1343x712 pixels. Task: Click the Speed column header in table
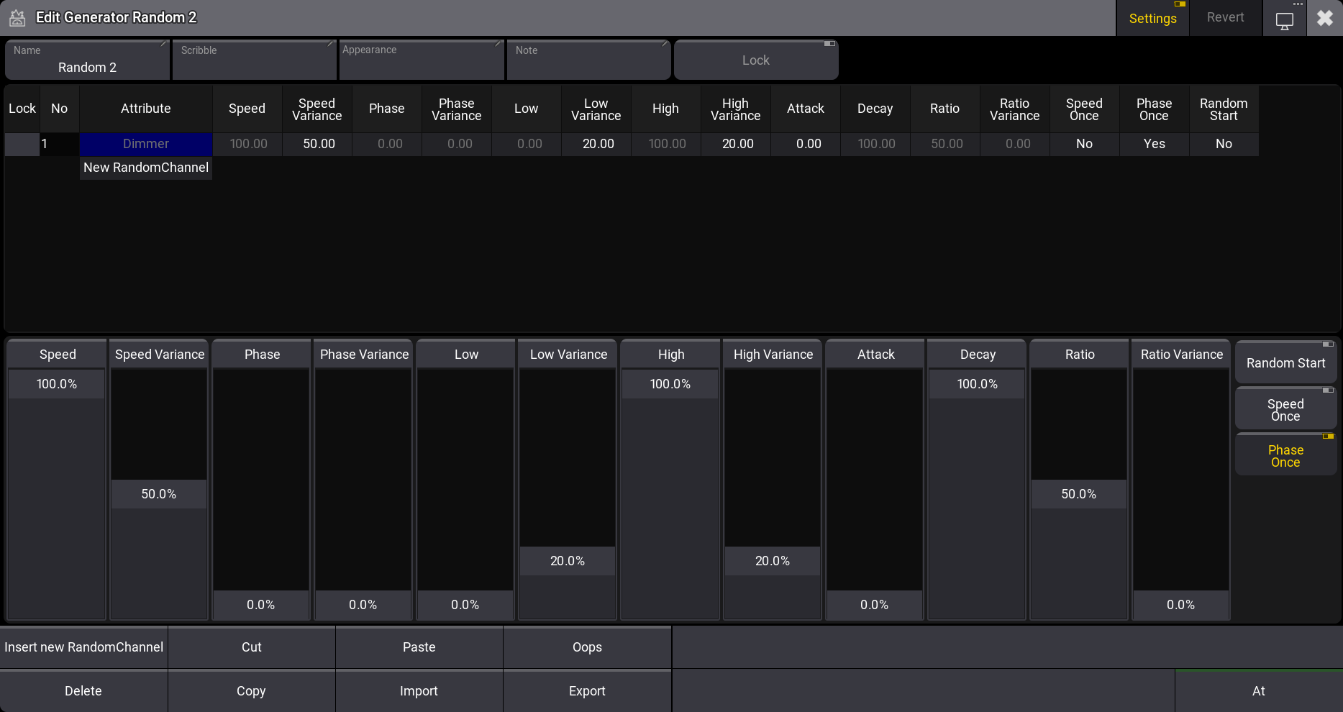[x=247, y=109]
